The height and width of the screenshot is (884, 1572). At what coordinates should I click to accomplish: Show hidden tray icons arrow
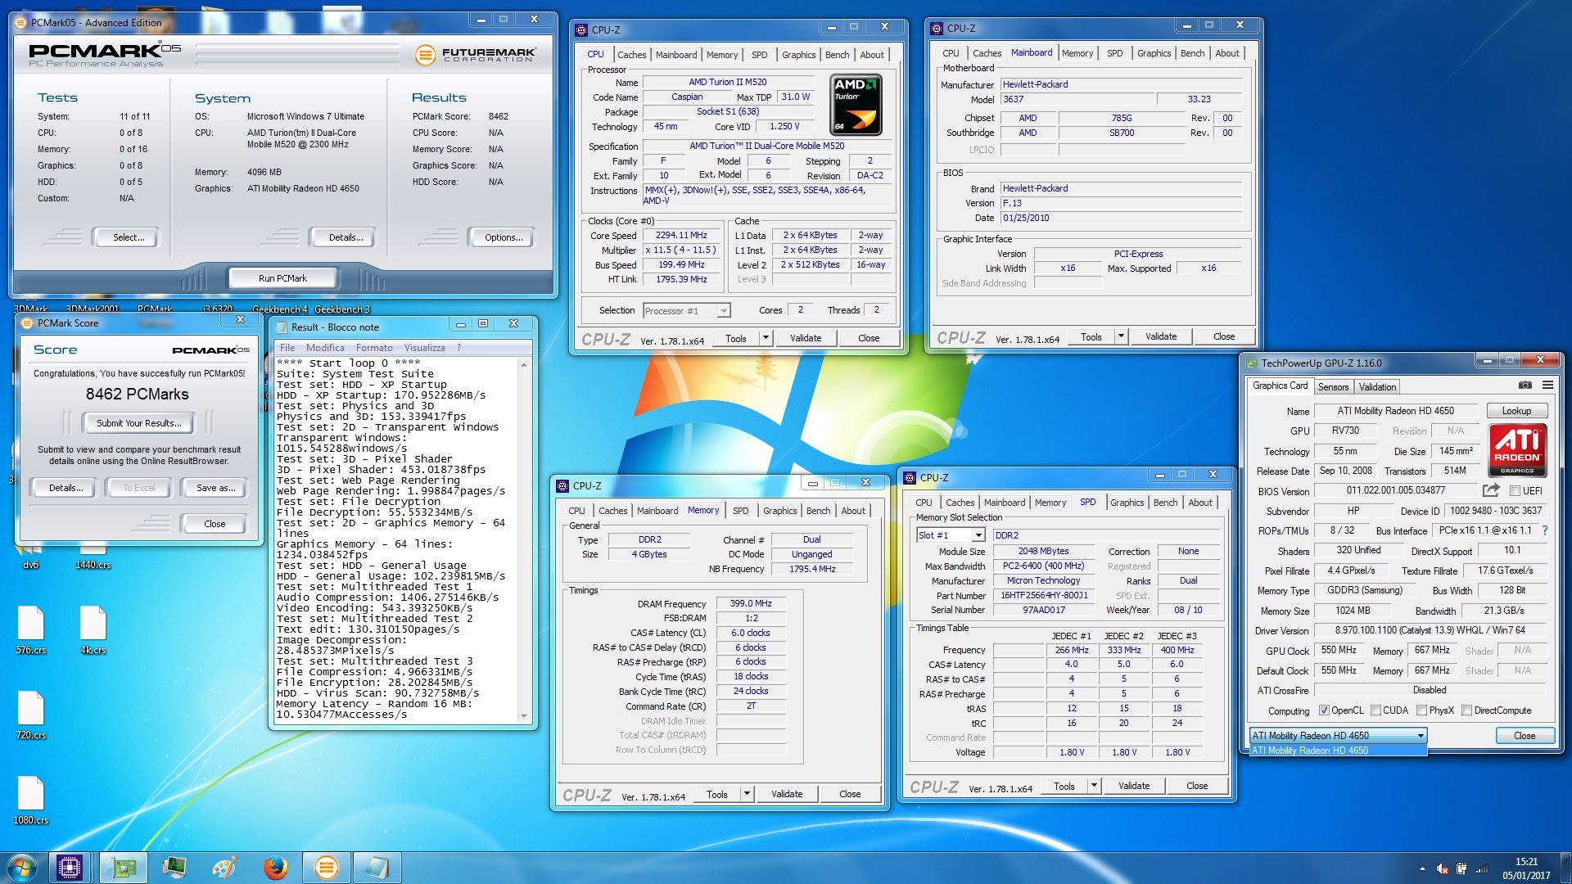1422,868
